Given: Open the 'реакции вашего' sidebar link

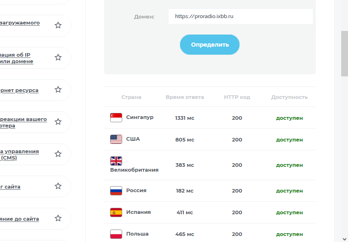Looking at the screenshot, I should point(23,122).
